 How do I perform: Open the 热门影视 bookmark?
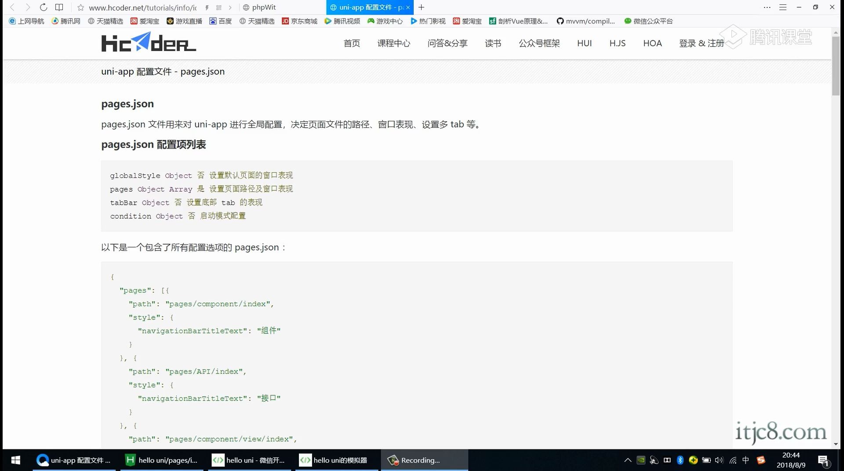point(428,21)
